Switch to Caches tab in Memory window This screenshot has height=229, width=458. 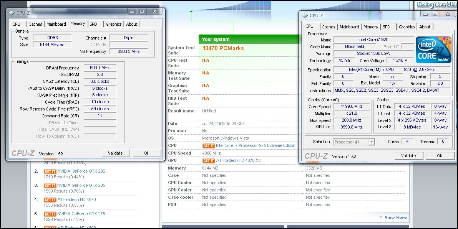point(35,24)
